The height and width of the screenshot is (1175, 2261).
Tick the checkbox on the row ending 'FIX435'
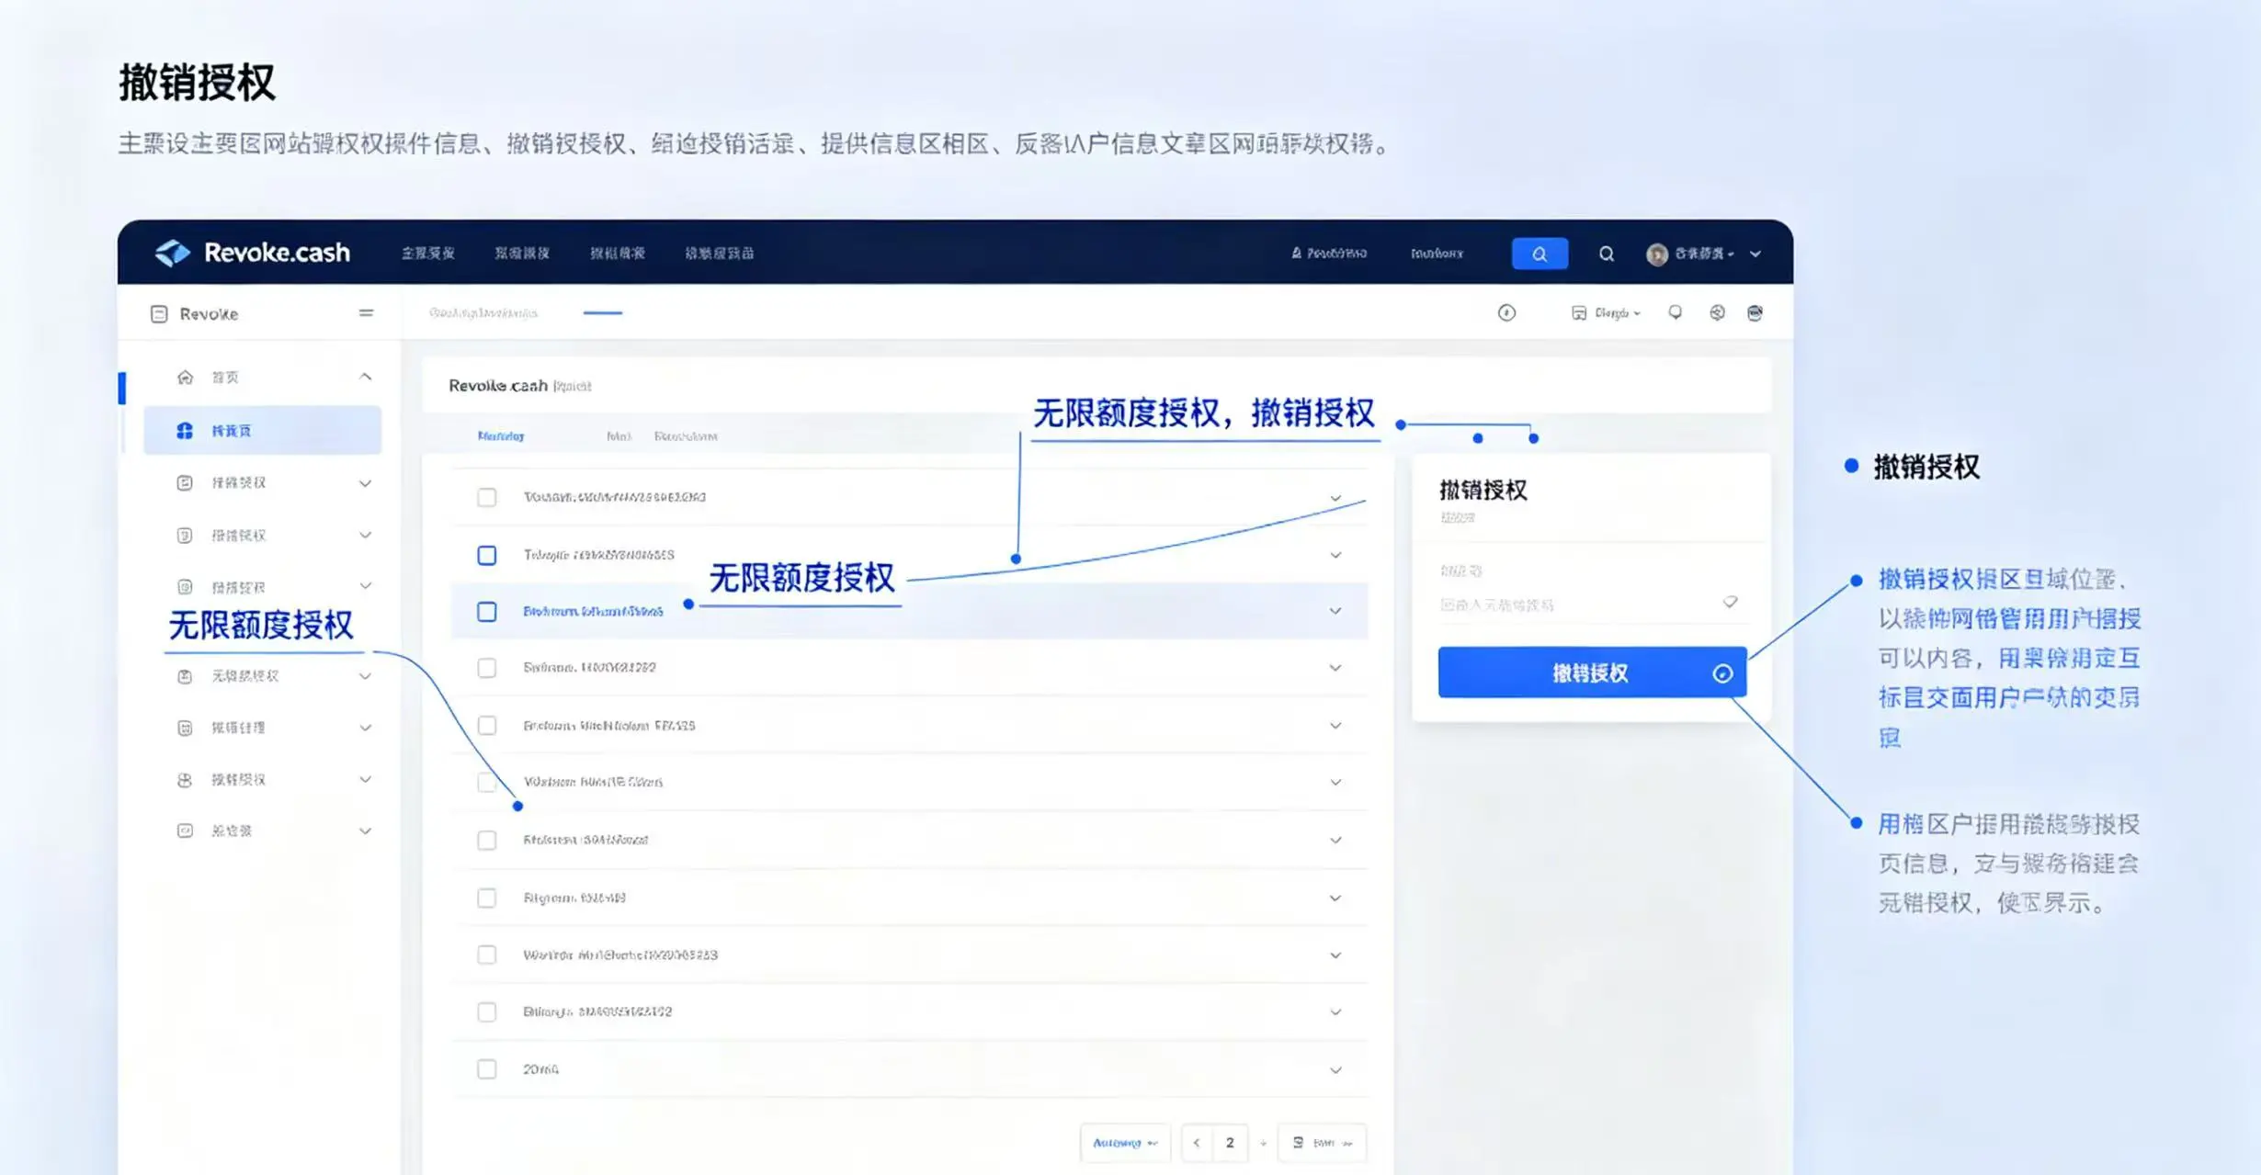[487, 726]
